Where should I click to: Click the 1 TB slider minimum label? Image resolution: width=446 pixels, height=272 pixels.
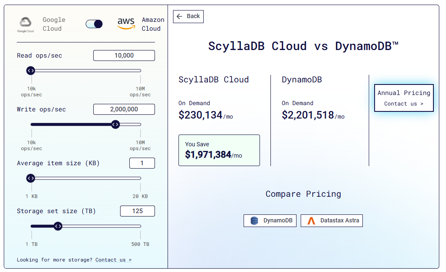(31, 244)
